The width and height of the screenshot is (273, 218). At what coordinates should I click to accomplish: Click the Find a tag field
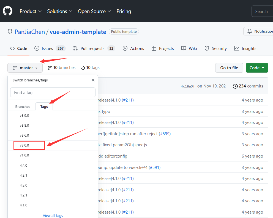click(53, 92)
